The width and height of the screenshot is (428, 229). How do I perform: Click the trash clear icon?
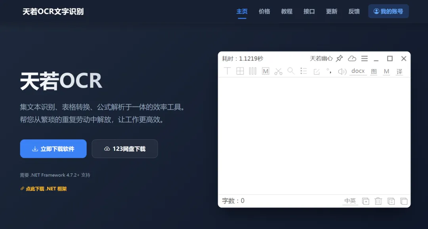378,201
